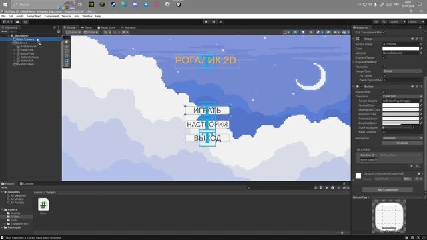
Task: Open the Layers dropdown
Action: (397, 22)
